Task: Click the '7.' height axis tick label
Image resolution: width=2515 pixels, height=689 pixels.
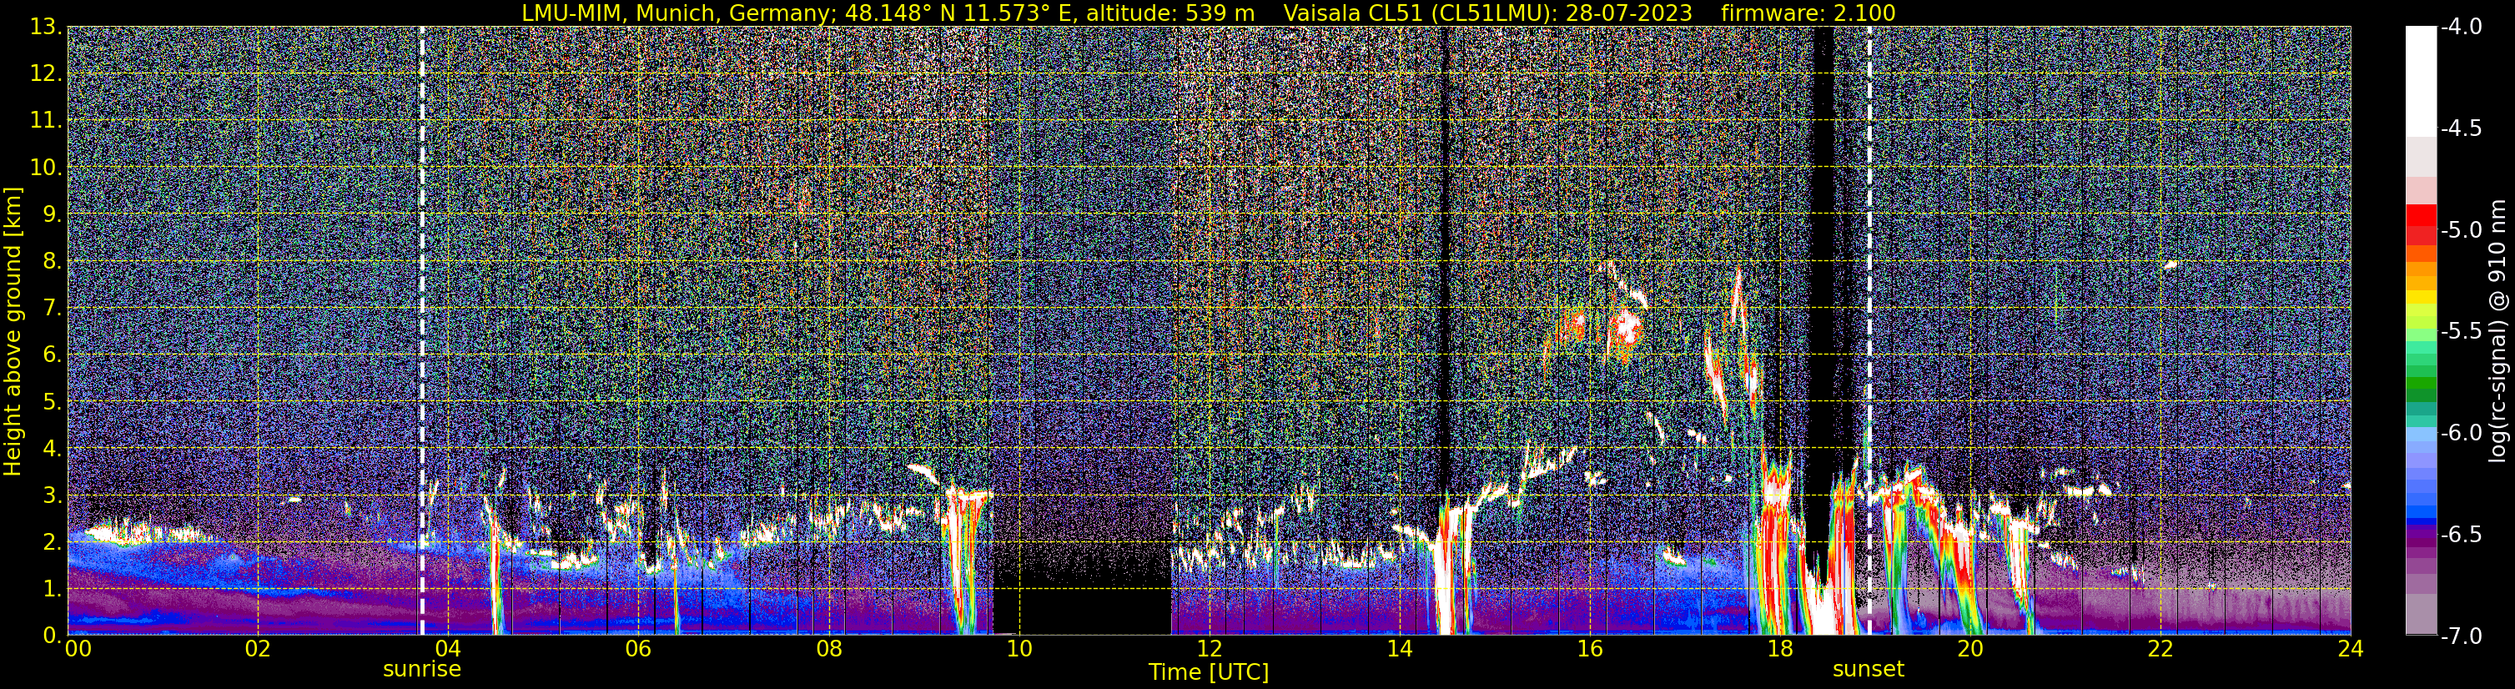Action: [x=51, y=309]
